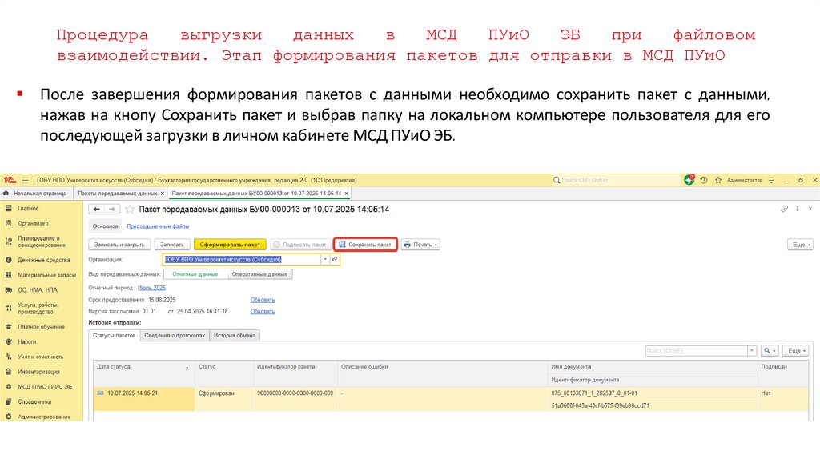
Task: Click the Сохранить пакет button
Action: tap(365, 245)
